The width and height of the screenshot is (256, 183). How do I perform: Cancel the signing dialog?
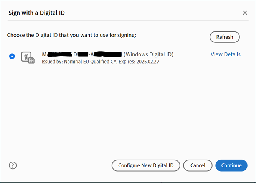click(x=198, y=165)
